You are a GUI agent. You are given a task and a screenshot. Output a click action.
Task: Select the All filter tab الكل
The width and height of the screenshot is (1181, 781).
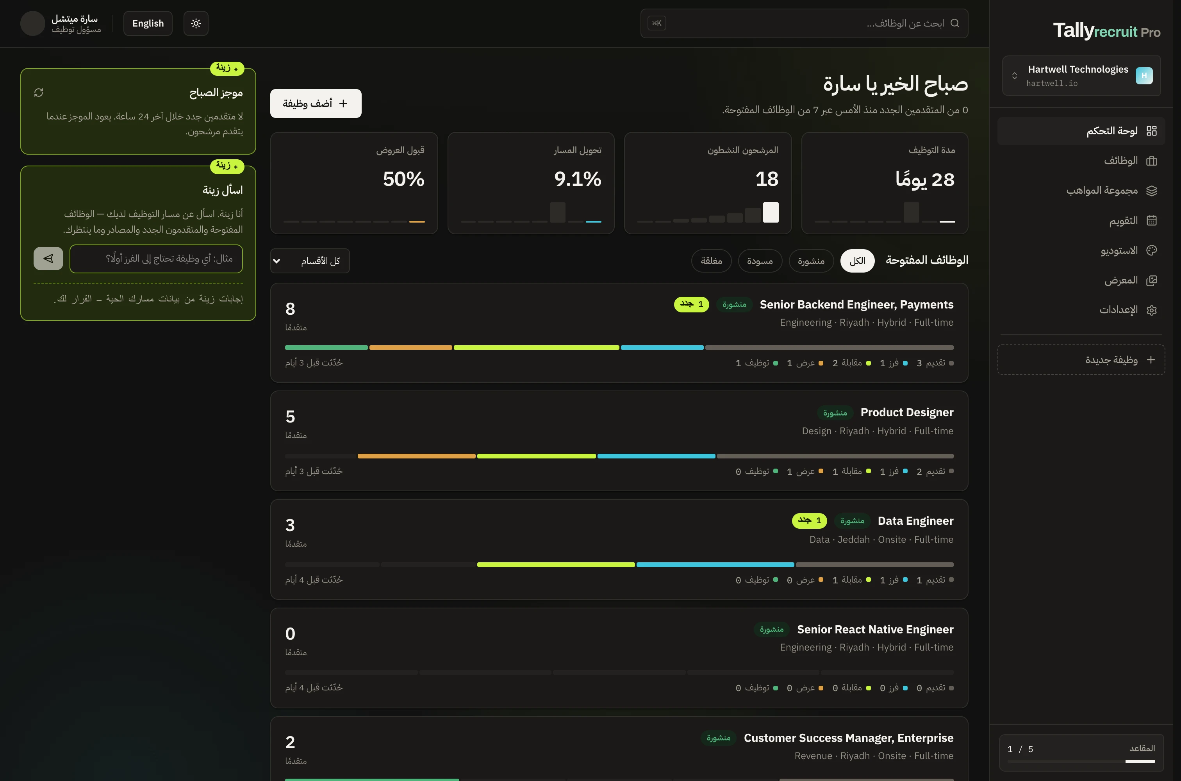point(857,261)
